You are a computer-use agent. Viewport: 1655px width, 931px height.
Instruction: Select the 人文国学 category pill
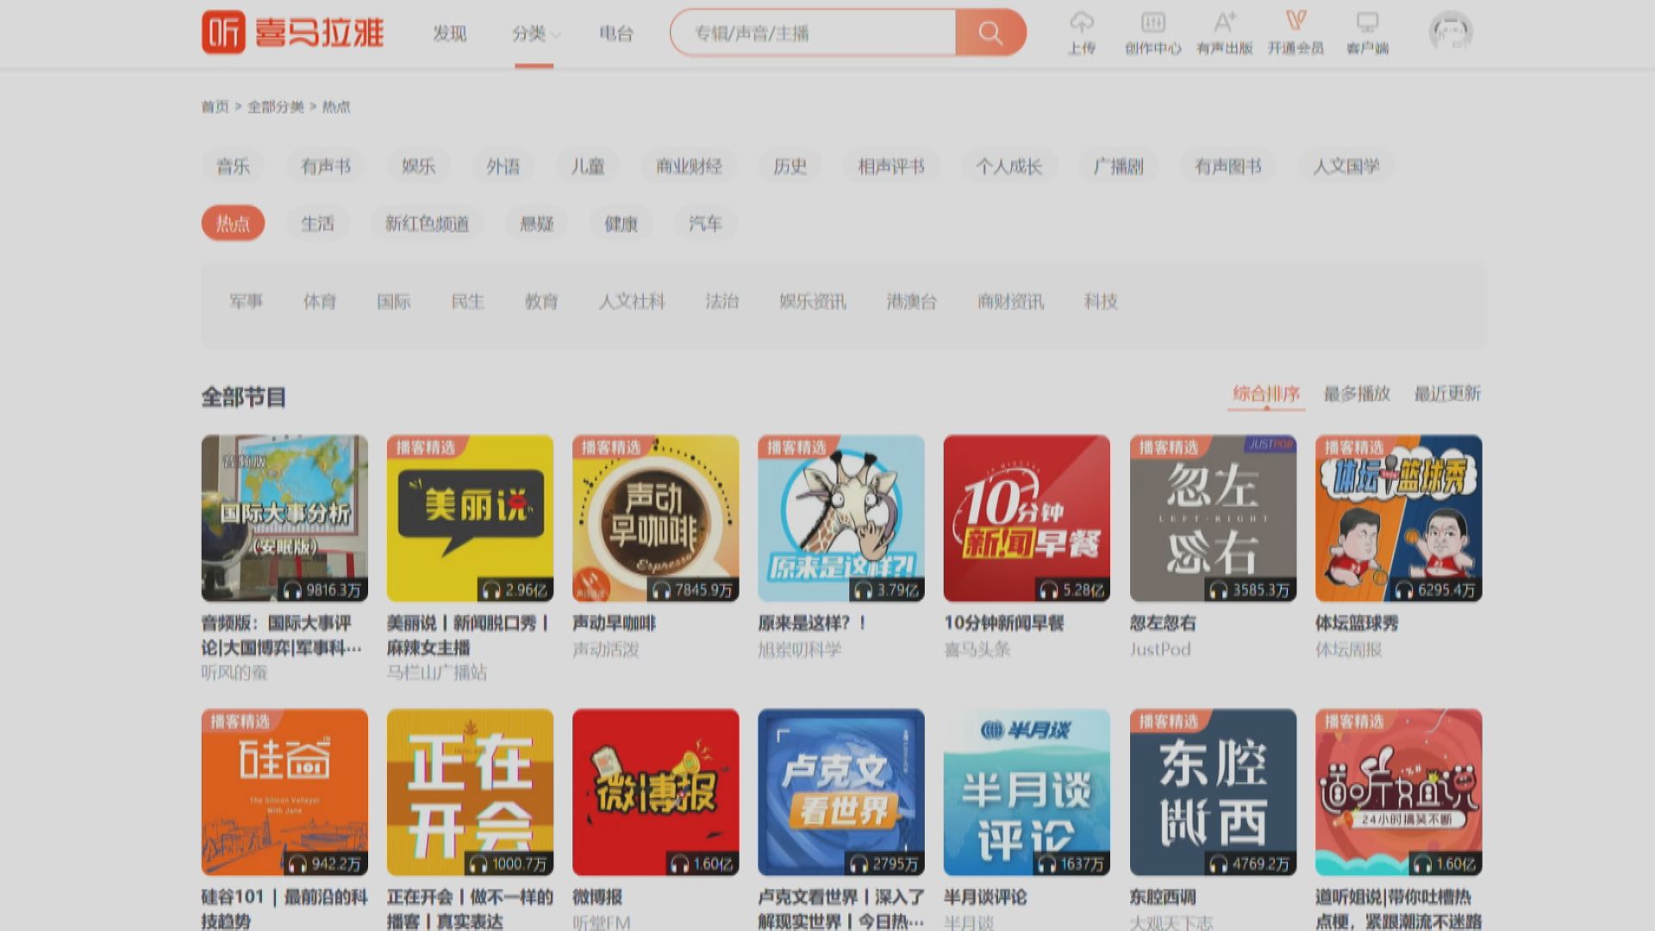pos(1346,166)
